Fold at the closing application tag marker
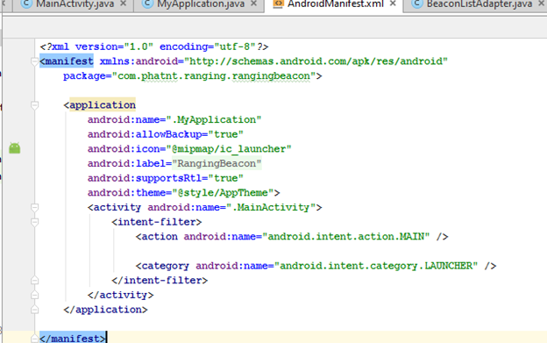 pos(34,310)
